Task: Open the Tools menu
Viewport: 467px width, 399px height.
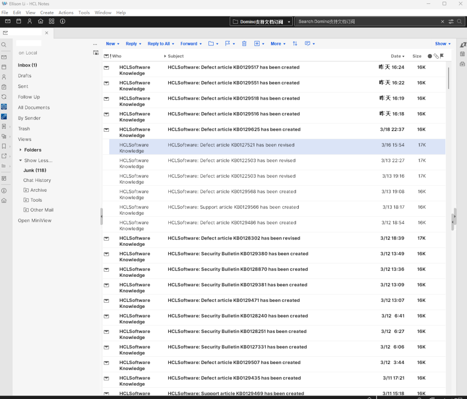Action: point(84,13)
